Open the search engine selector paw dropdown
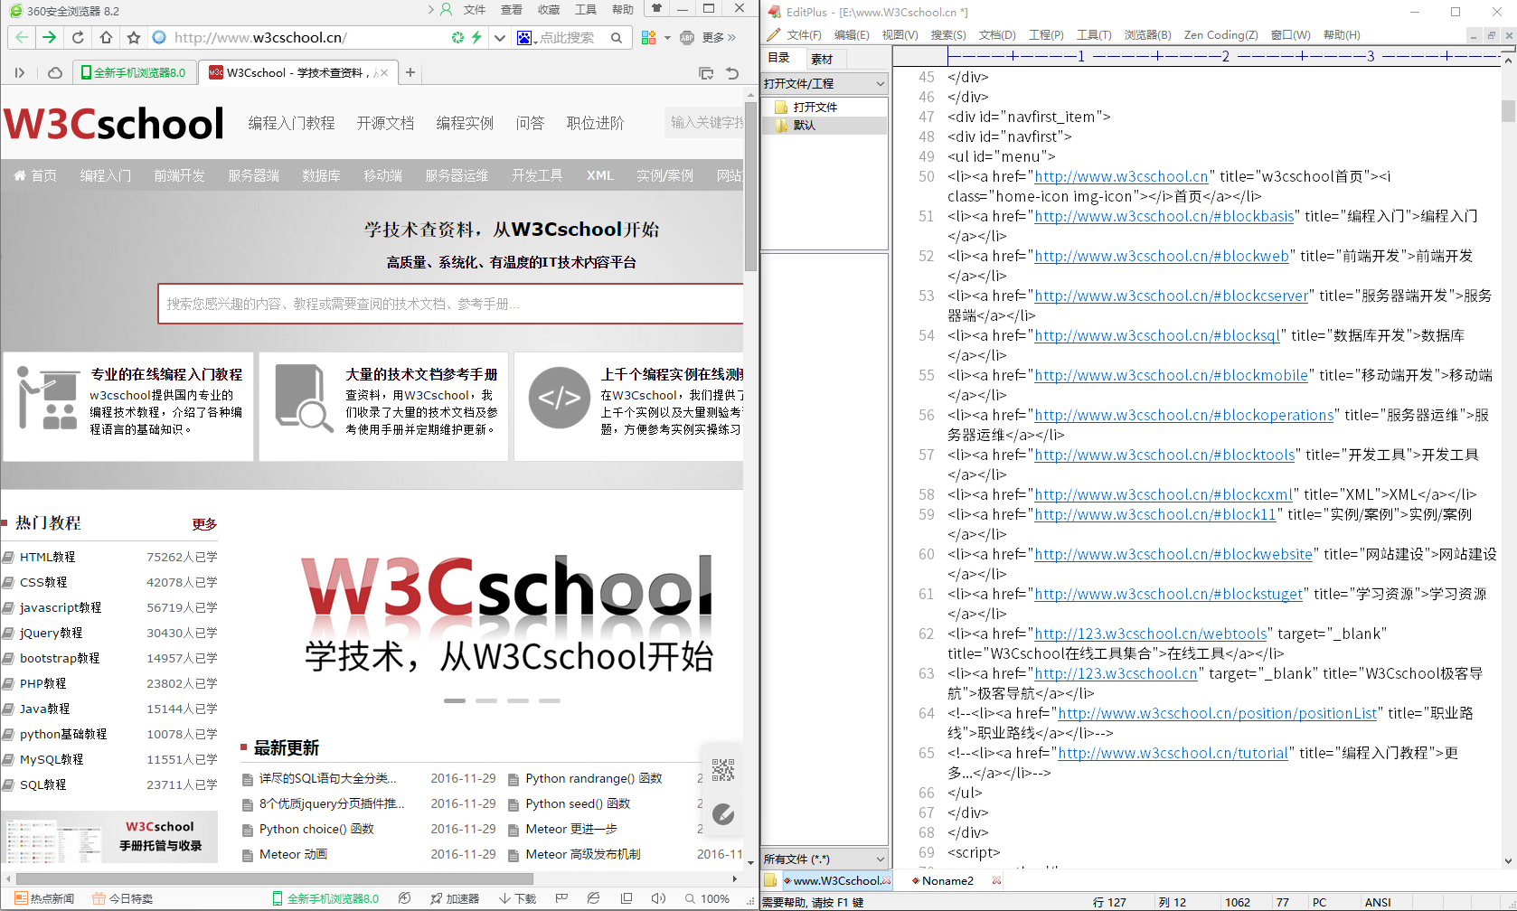This screenshot has width=1517, height=911. click(x=526, y=37)
